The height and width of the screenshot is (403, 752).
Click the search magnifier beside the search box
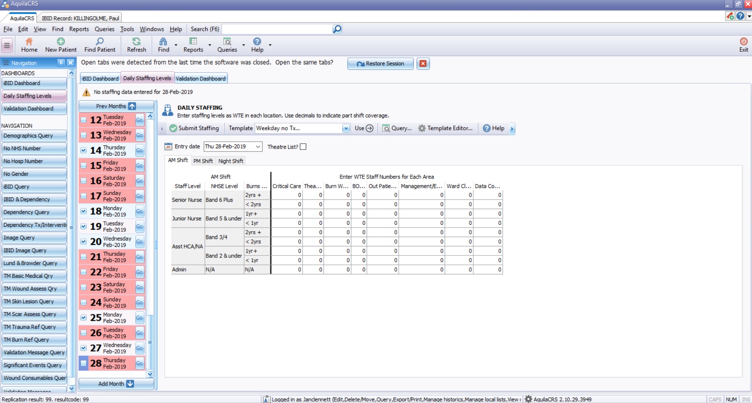tap(337, 29)
